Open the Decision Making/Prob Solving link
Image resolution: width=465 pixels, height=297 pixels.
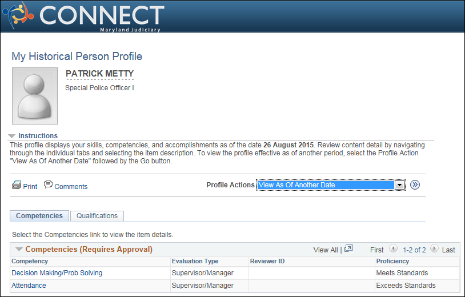tap(57, 273)
